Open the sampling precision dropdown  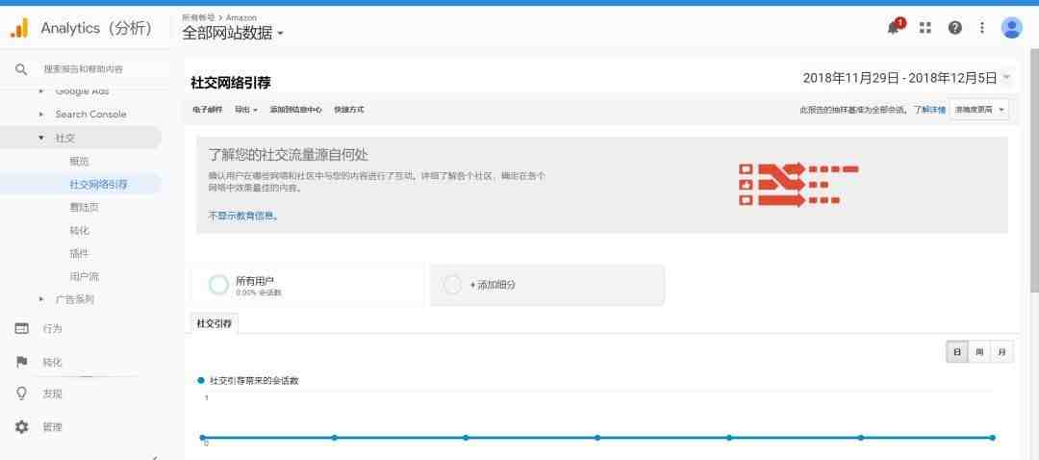[978, 110]
